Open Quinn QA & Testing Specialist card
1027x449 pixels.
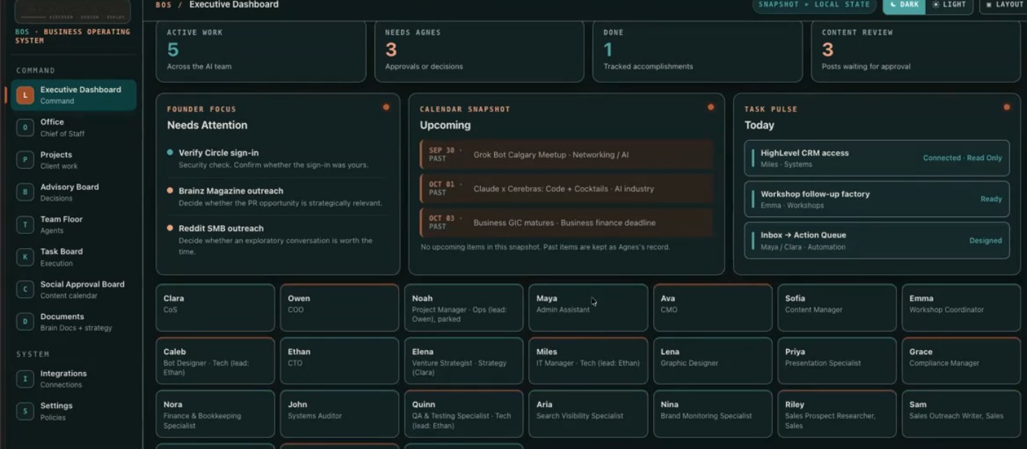464,414
